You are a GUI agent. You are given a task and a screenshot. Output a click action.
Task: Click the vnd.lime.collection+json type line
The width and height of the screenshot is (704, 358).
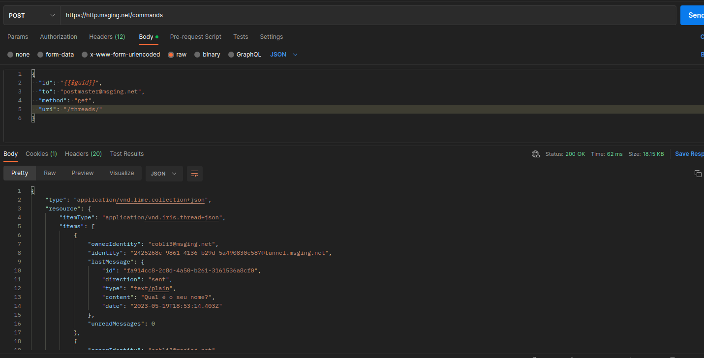point(128,200)
